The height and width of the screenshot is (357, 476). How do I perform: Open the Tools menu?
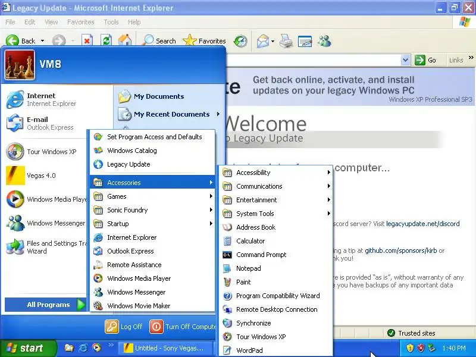[111, 22]
